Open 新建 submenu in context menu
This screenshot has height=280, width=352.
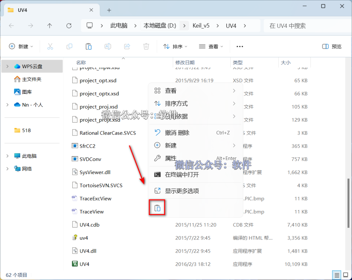pos(195,145)
